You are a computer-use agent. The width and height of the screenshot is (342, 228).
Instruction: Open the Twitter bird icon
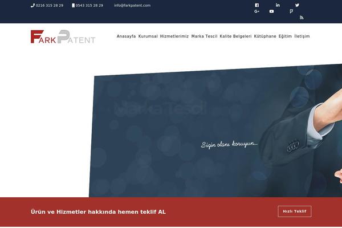[x=297, y=5]
